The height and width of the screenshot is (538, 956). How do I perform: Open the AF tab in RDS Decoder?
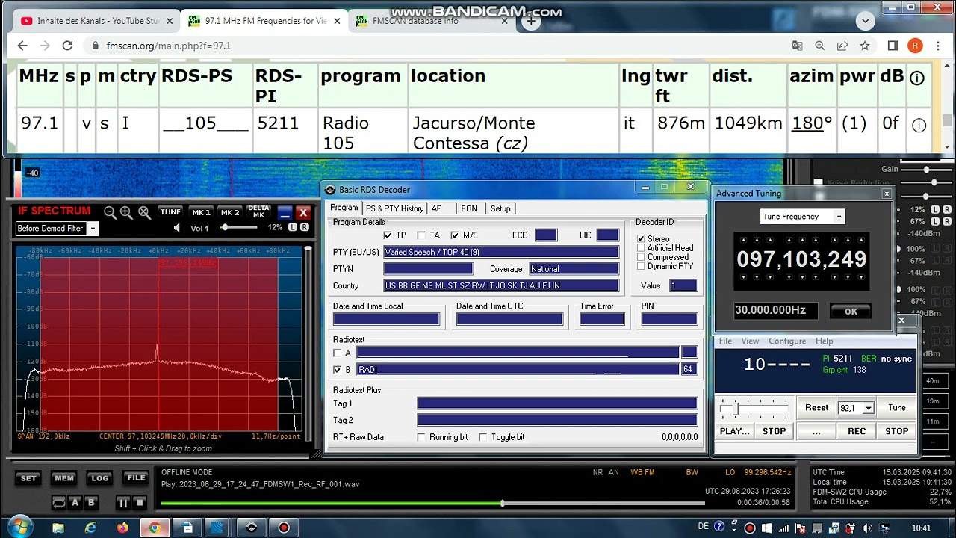click(436, 208)
